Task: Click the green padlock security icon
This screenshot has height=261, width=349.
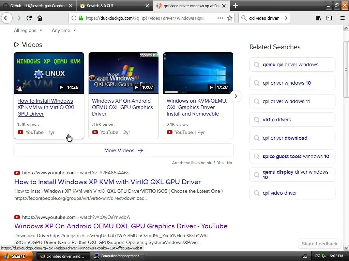Action: pyautogui.click(x=81, y=18)
